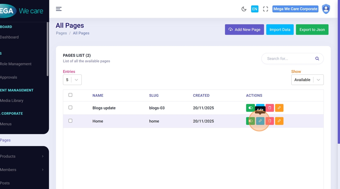Click the orange pencil icon for Blogs update

(x=279, y=108)
